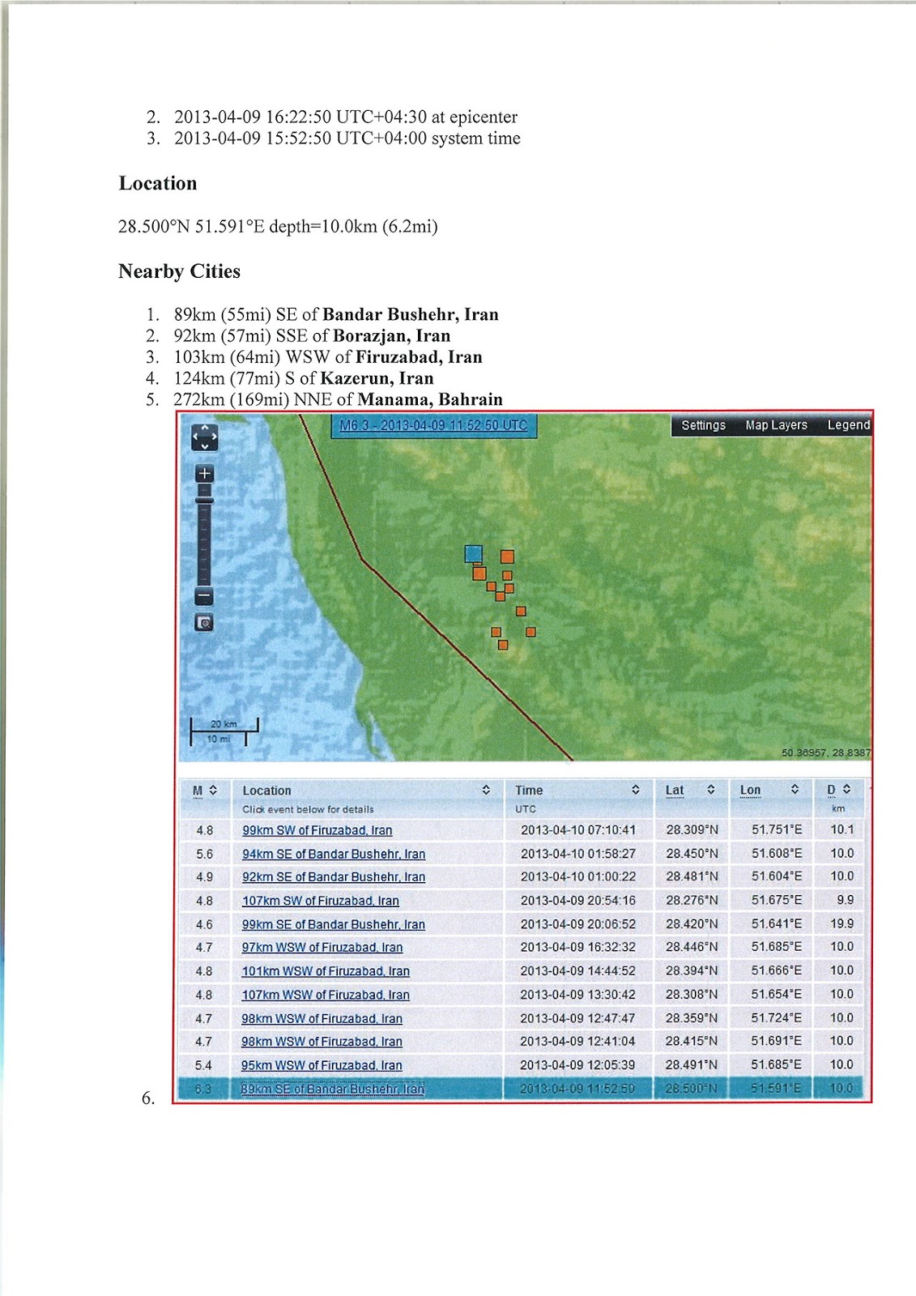Click the map pan direction control

pyautogui.click(x=204, y=437)
